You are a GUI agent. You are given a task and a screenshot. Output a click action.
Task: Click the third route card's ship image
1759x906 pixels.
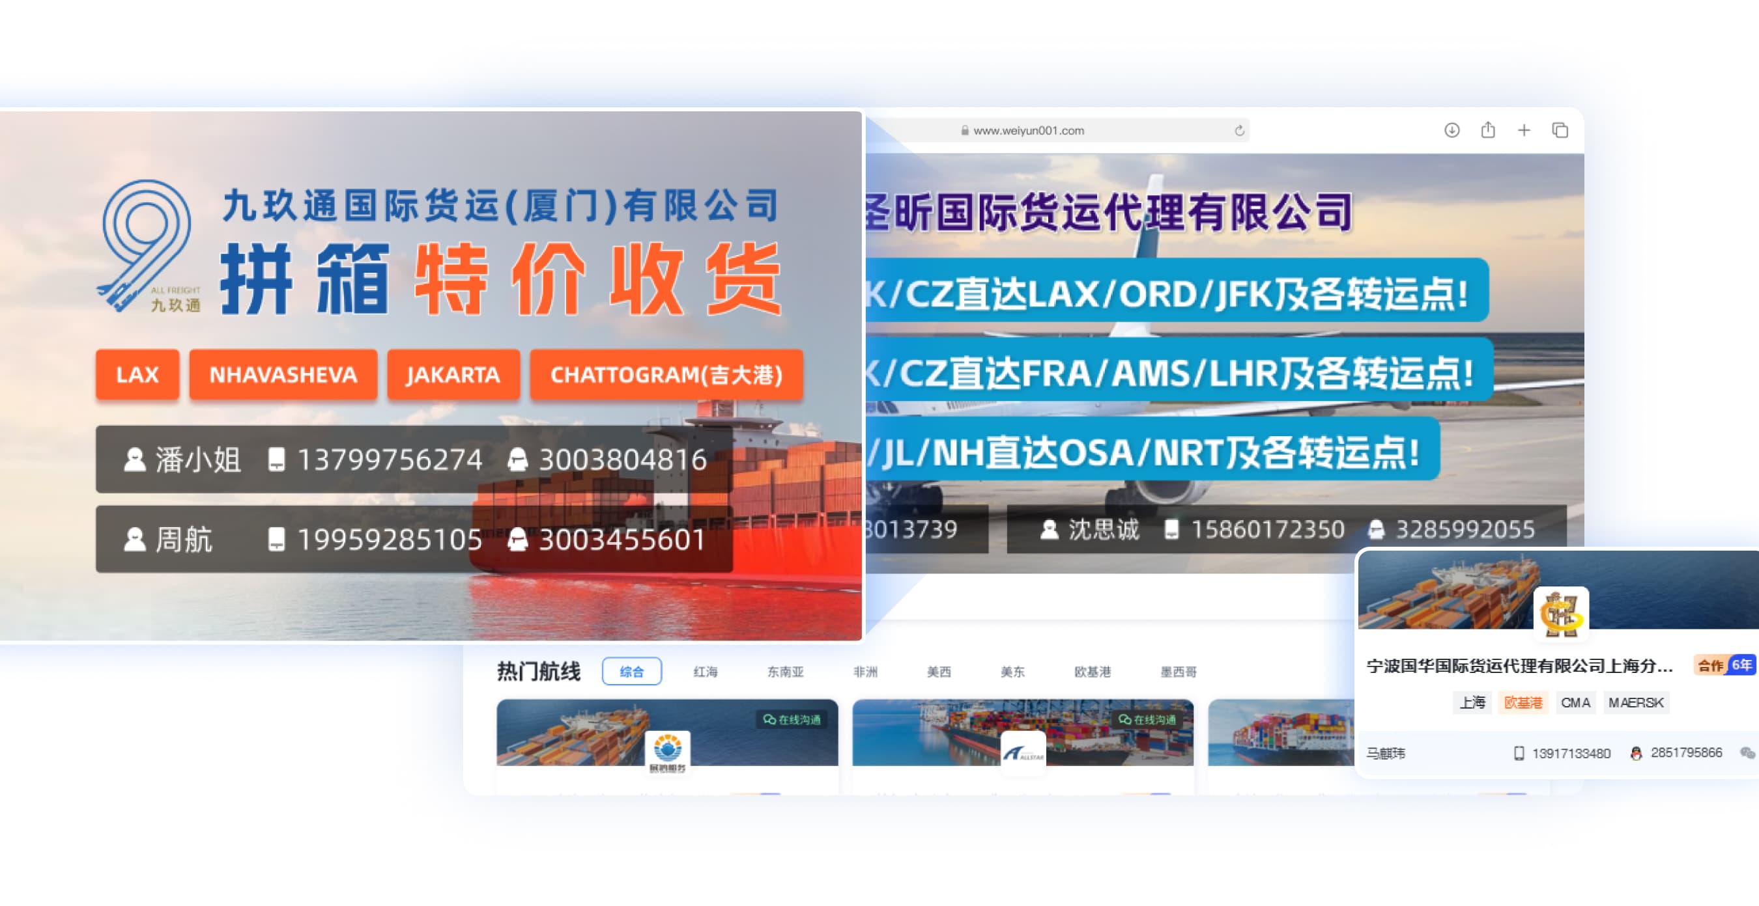coord(1281,733)
